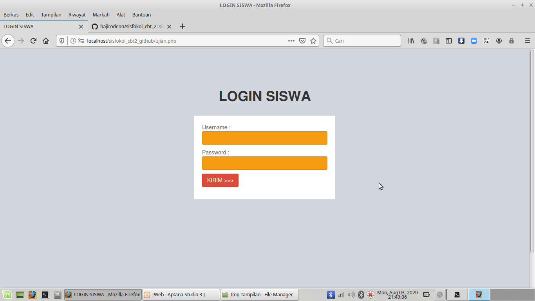Click the page vertical scrollbar
Viewport: 535px width, 301px height.
pyautogui.click(x=532, y=151)
